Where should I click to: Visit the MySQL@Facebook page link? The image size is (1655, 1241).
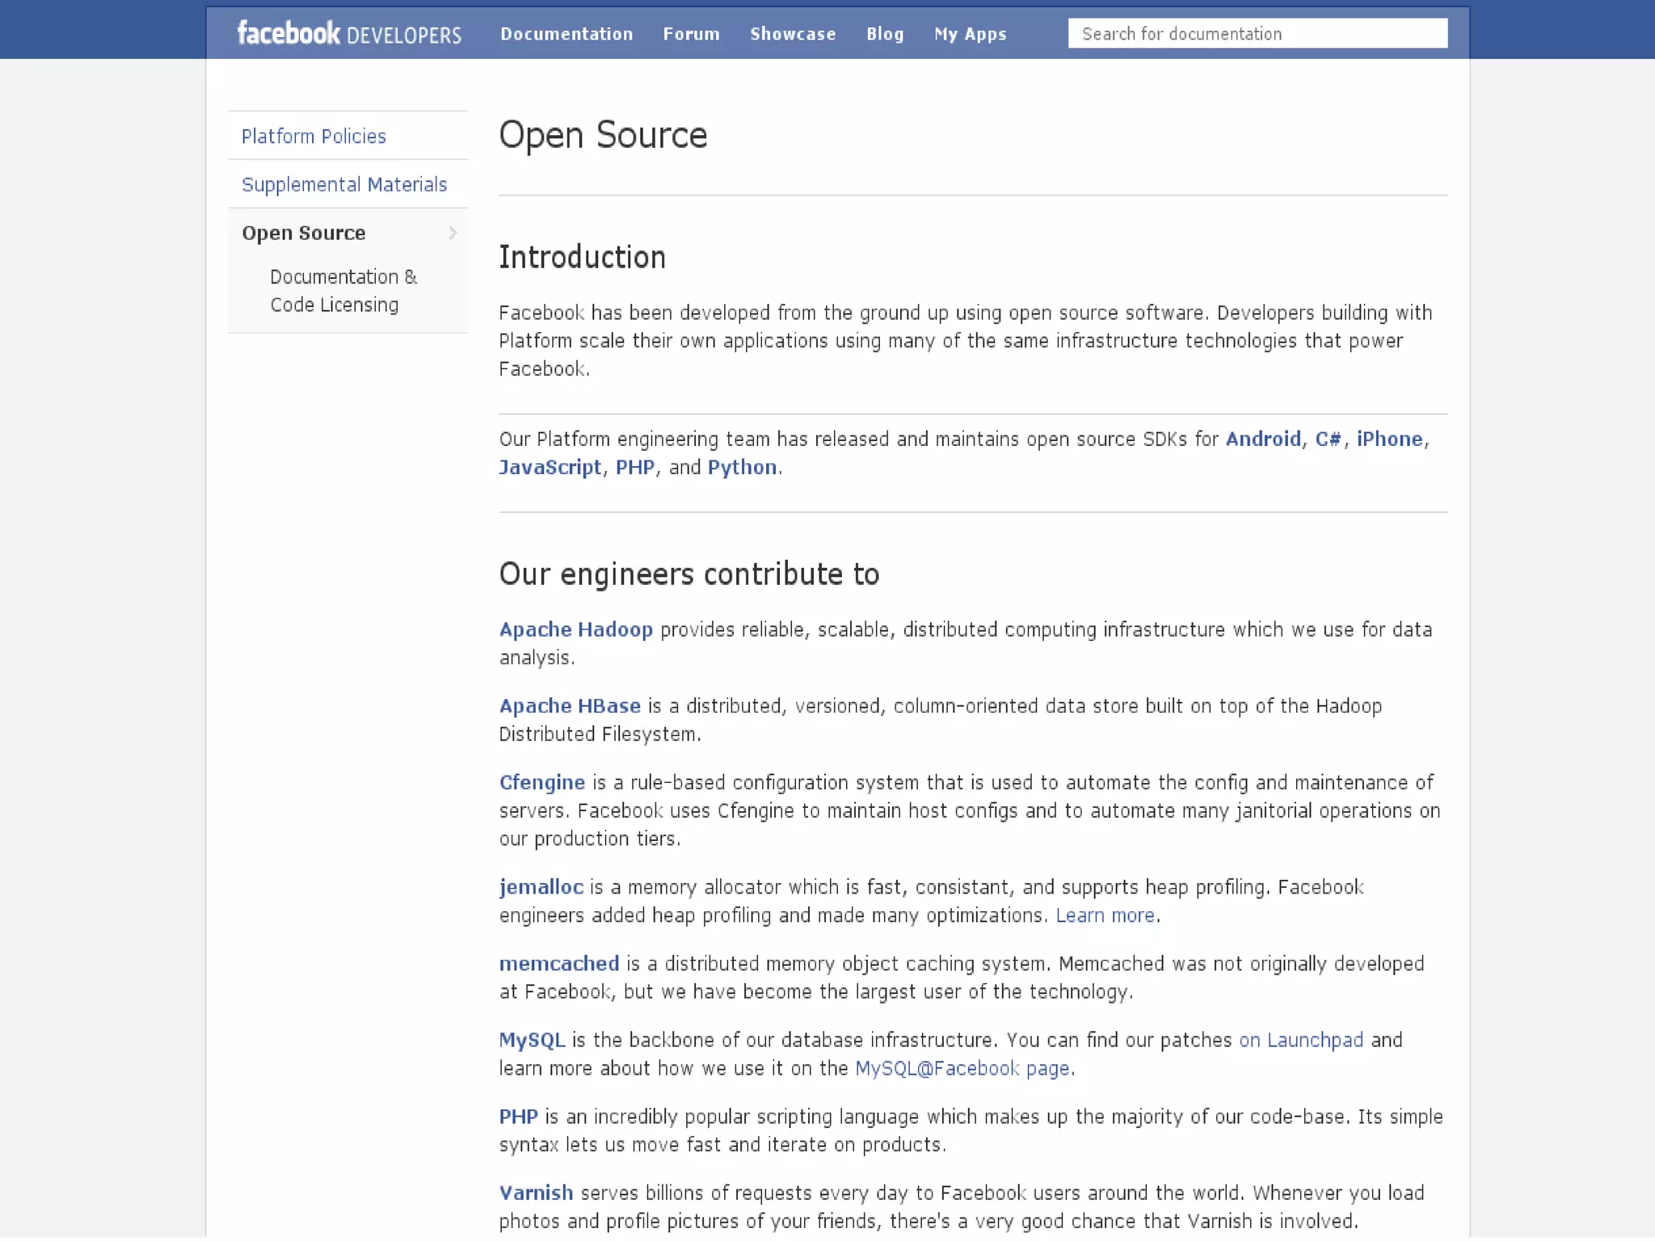pyautogui.click(x=962, y=1069)
